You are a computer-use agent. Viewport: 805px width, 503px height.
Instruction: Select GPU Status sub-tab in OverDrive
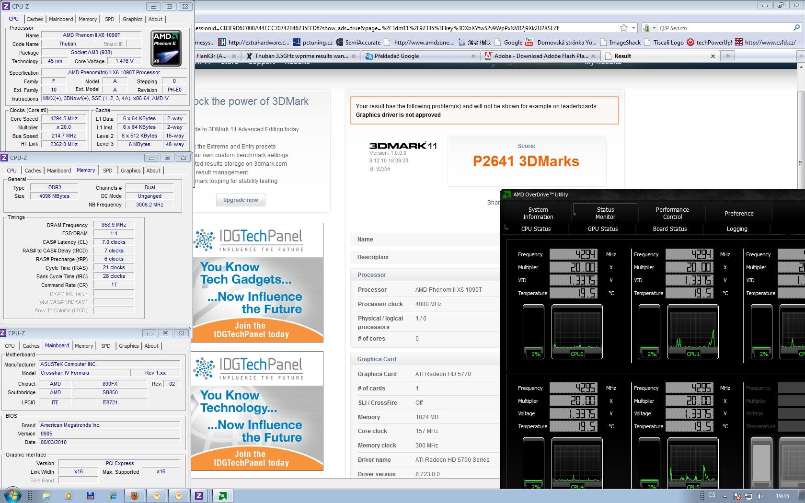coord(603,229)
